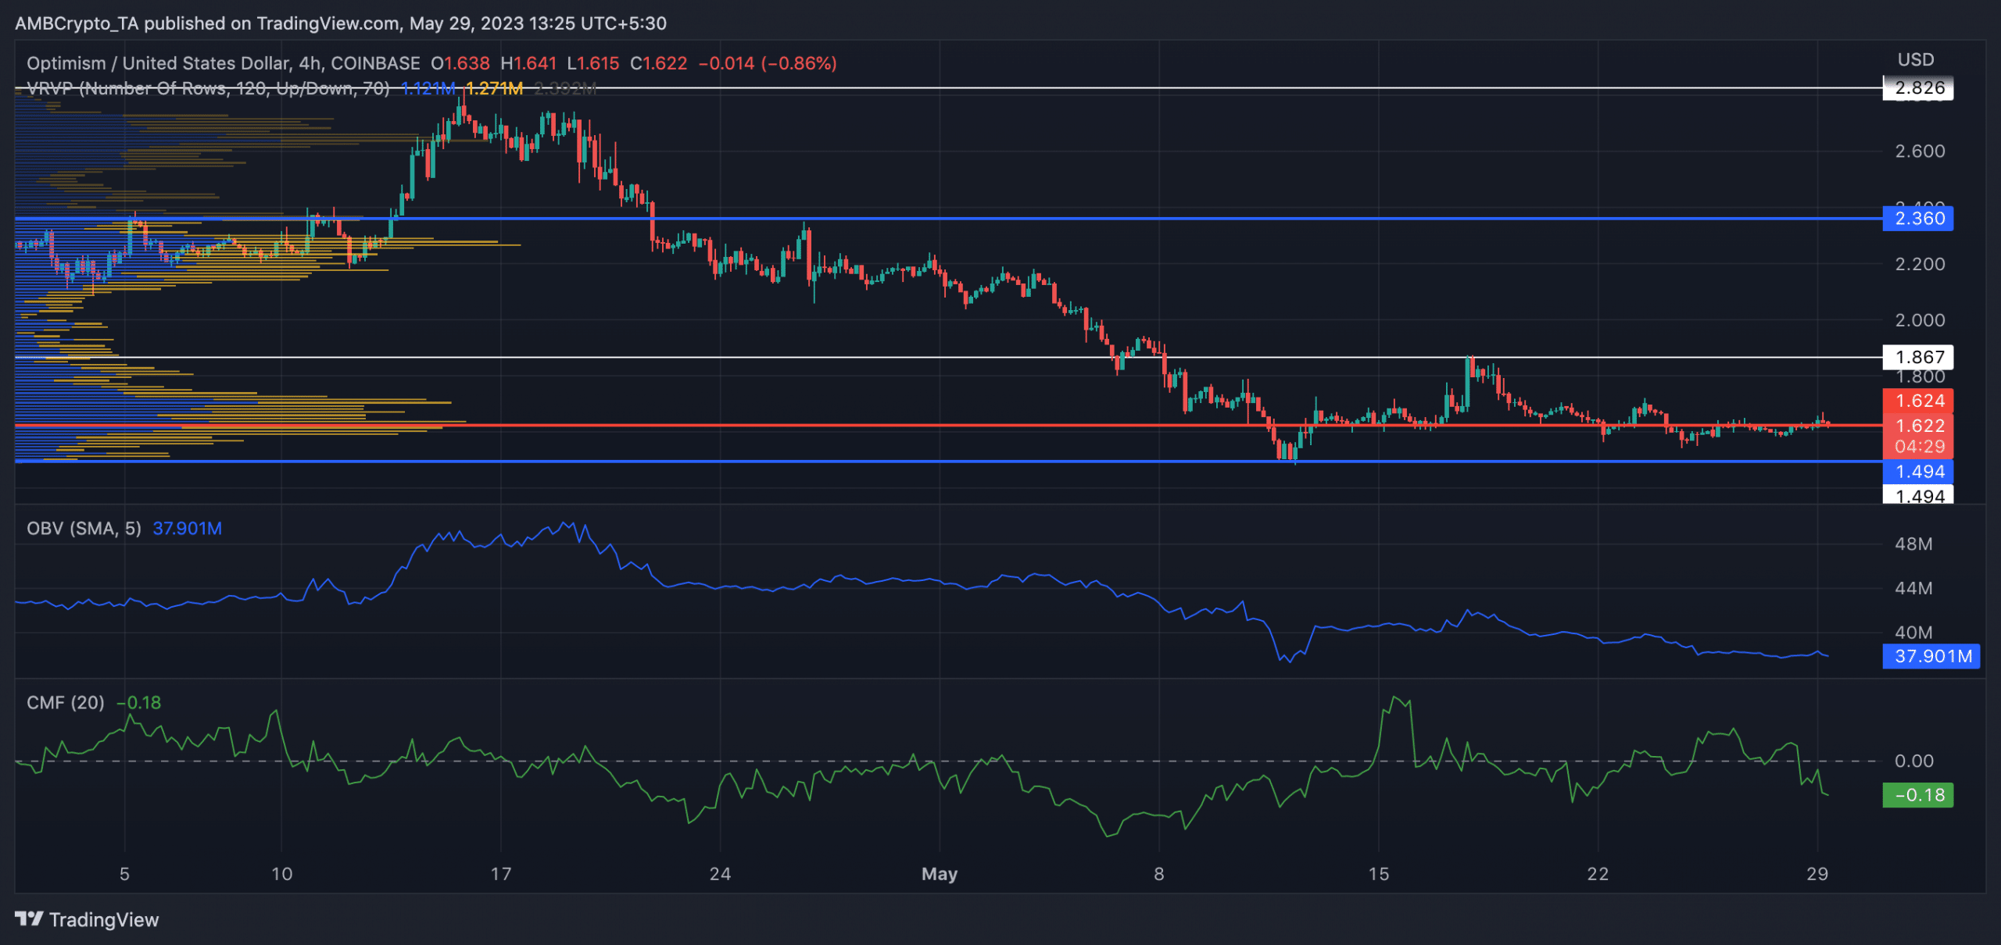Click the H1.641 high value in legend
The image size is (2001, 945).
(528, 63)
